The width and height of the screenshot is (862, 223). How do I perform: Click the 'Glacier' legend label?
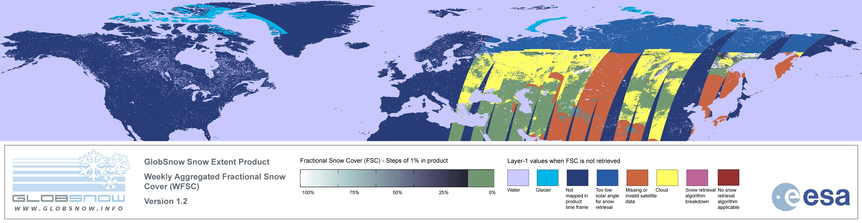(x=544, y=190)
